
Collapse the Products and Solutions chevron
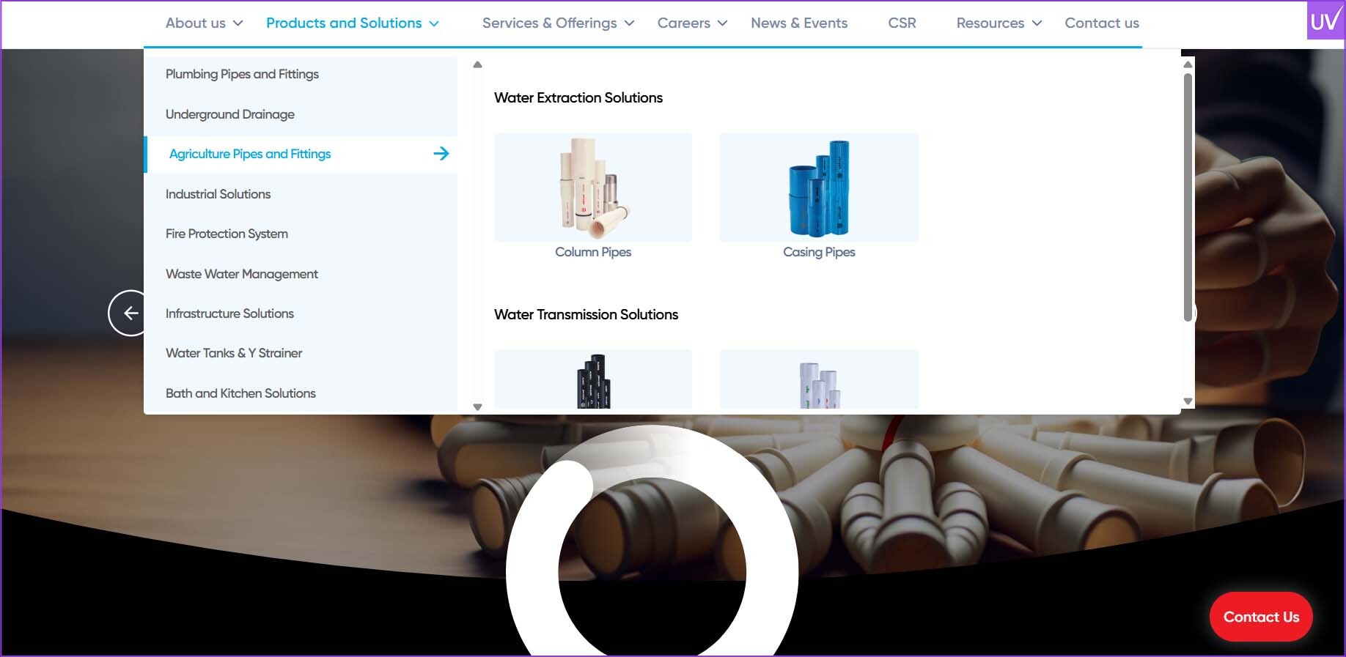coord(434,23)
